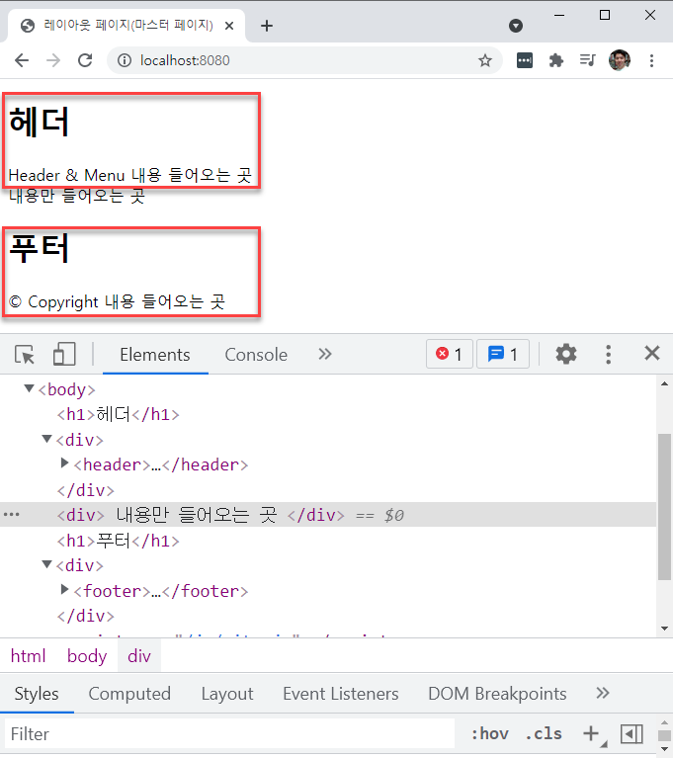
Task: Open the browser extensions puzzle icon
Action: (556, 60)
